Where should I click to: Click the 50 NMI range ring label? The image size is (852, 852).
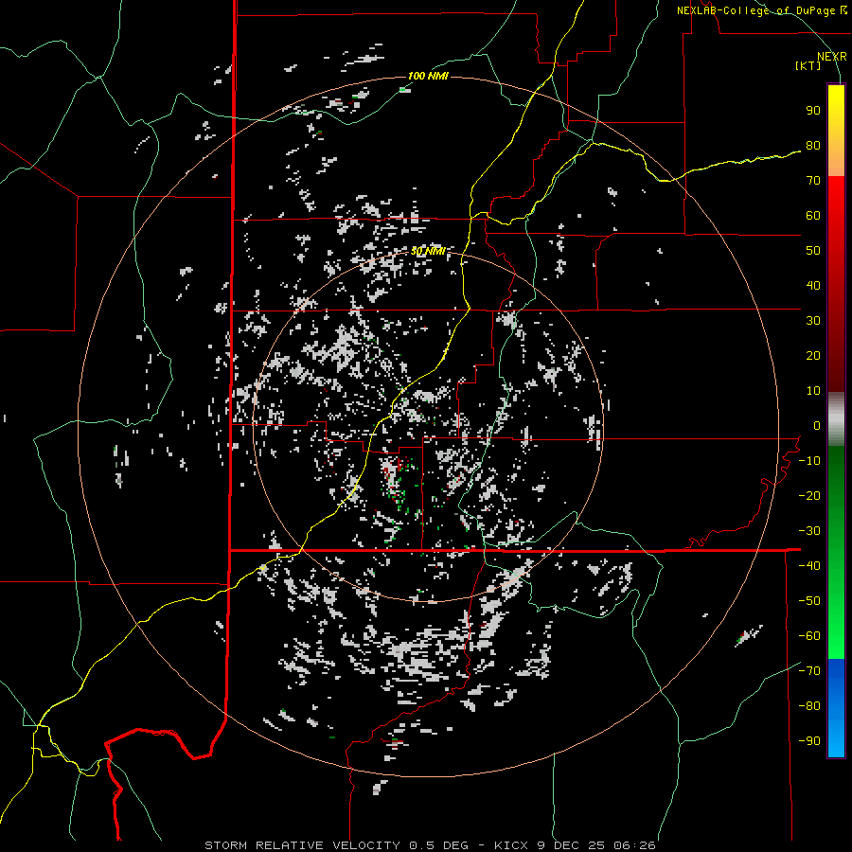click(x=428, y=251)
